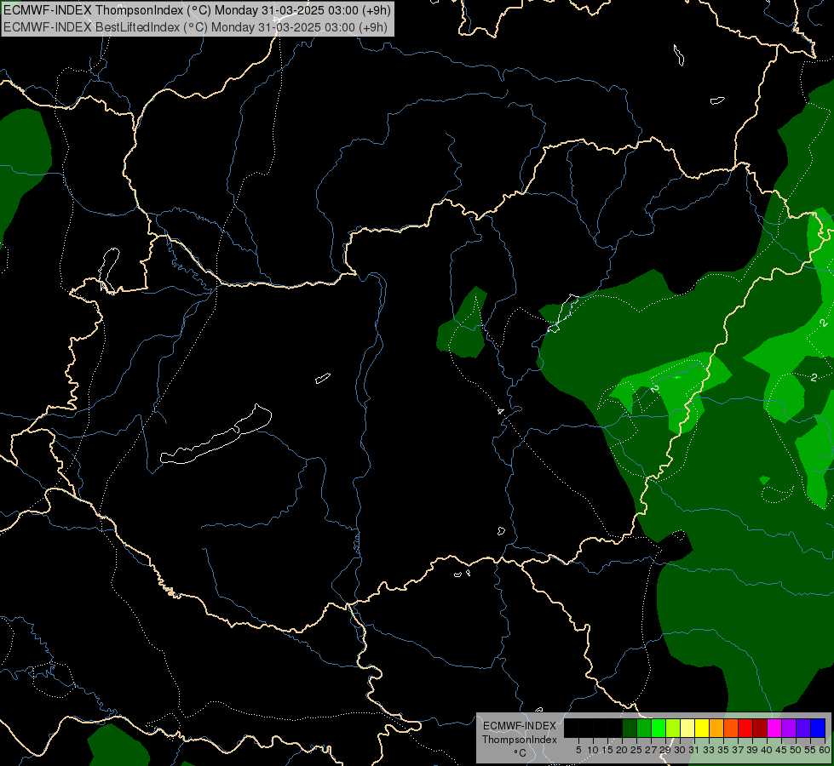Click the medium green 25–27 legend swatch
The width and height of the screenshot is (834, 766).
coord(644,728)
